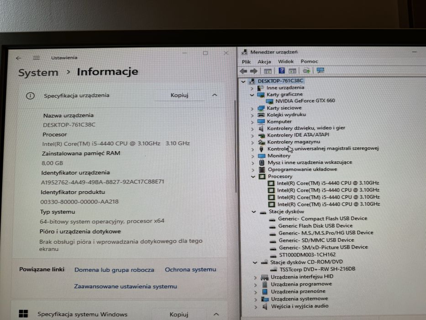Open the Widok menu

pyautogui.click(x=286, y=62)
